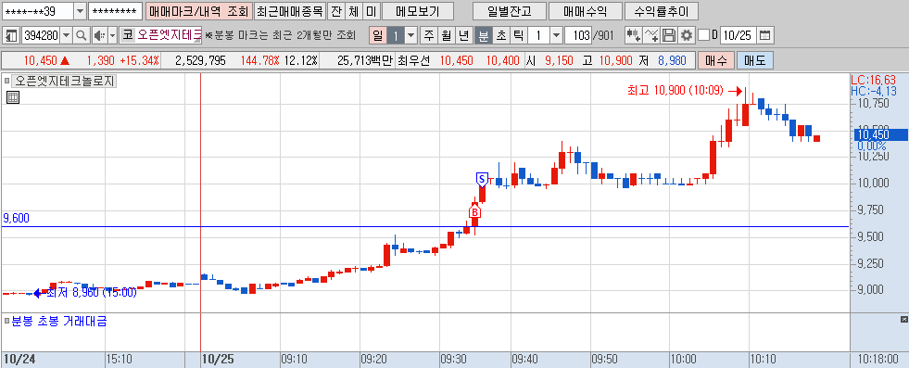The image size is (909, 368).
Task: Click the 10:18:00 time label at bottom right
Action: 878,360
